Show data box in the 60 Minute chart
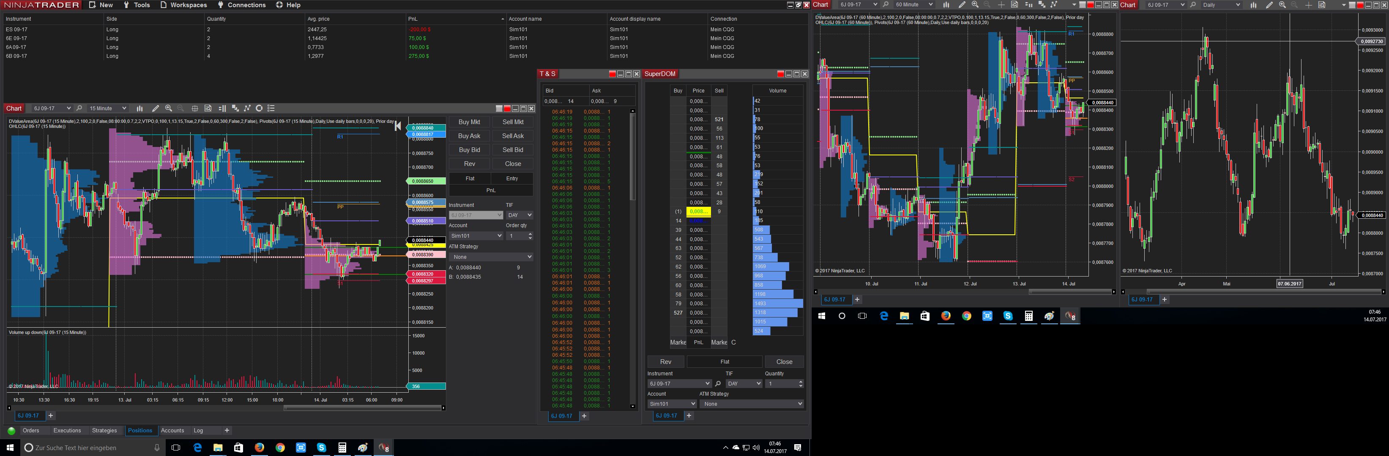Screen dimensions: 1389x456 1014,5
